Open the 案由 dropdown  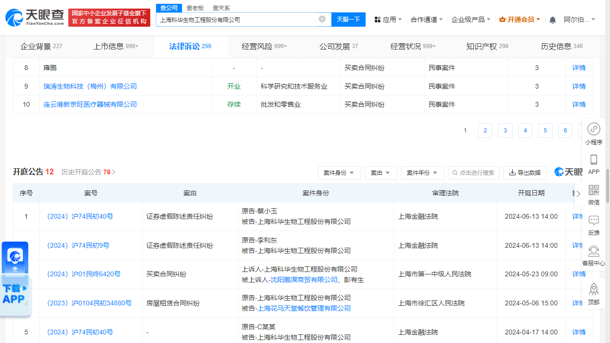[381, 173]
